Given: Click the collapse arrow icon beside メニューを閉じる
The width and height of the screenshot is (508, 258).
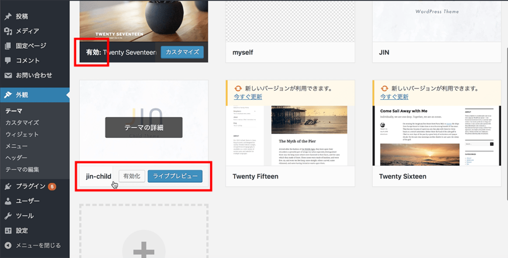Looking at the screenshot, I should (x=8, y=246).
